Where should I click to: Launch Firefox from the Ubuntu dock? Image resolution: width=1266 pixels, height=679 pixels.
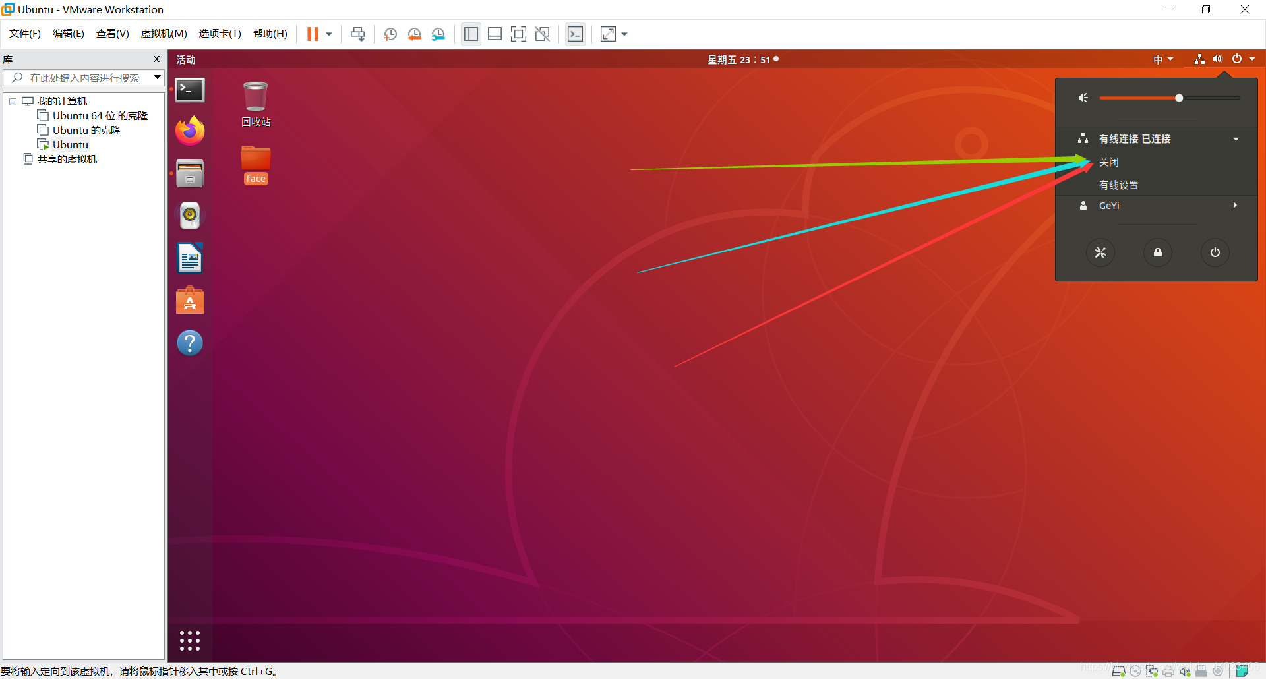[x=190, y=131]
